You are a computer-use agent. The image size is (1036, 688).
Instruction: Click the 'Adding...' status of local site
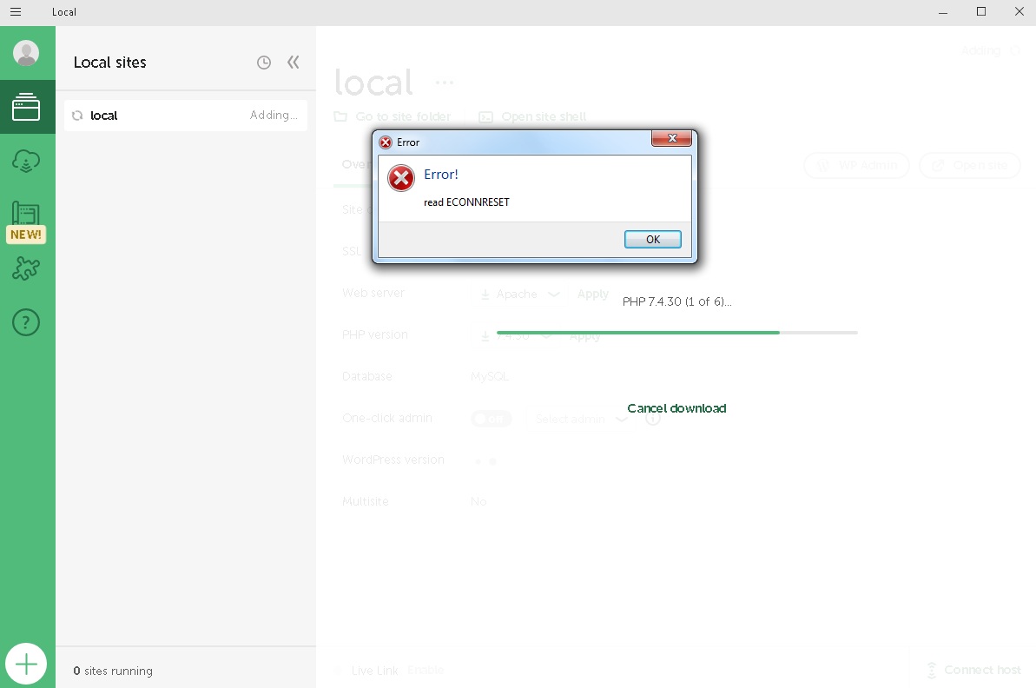pyautogui.click(x=274, y=115)
